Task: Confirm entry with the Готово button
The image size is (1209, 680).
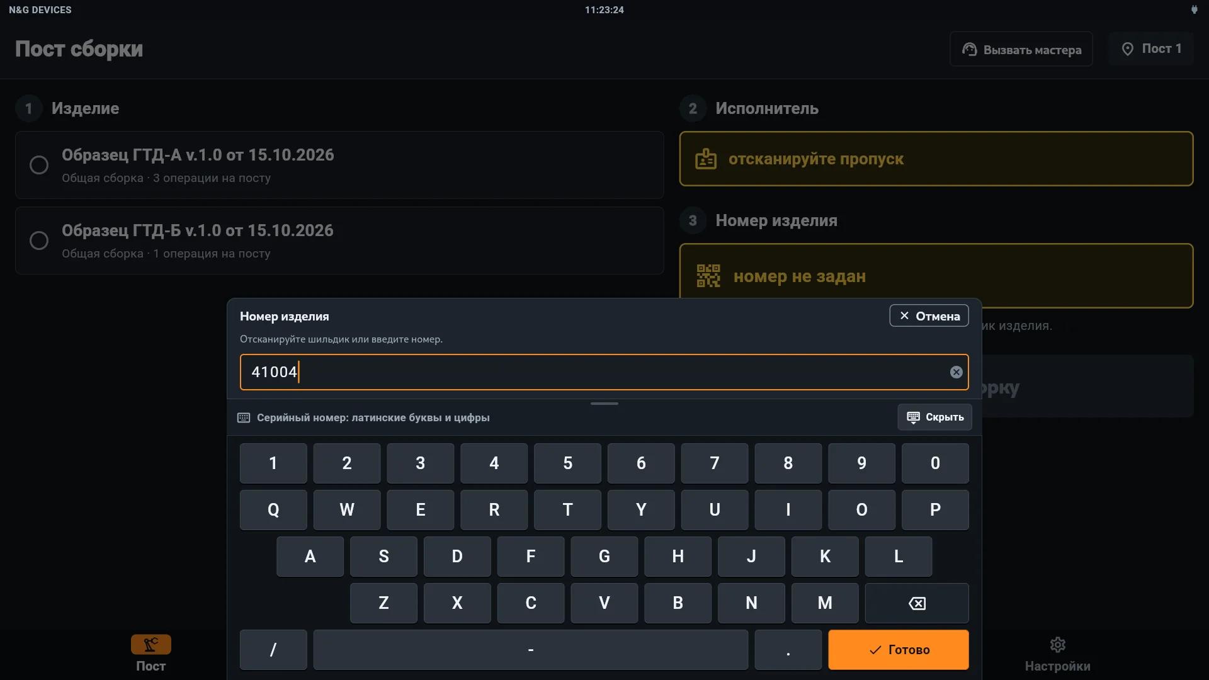Action: [x=898, y=650]
